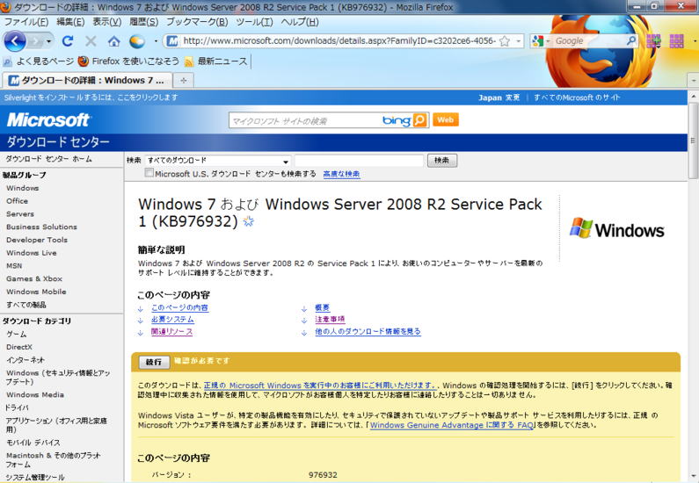Open the 表示(V) menu
Screen dimensions: 699x483
pos(107,22)
